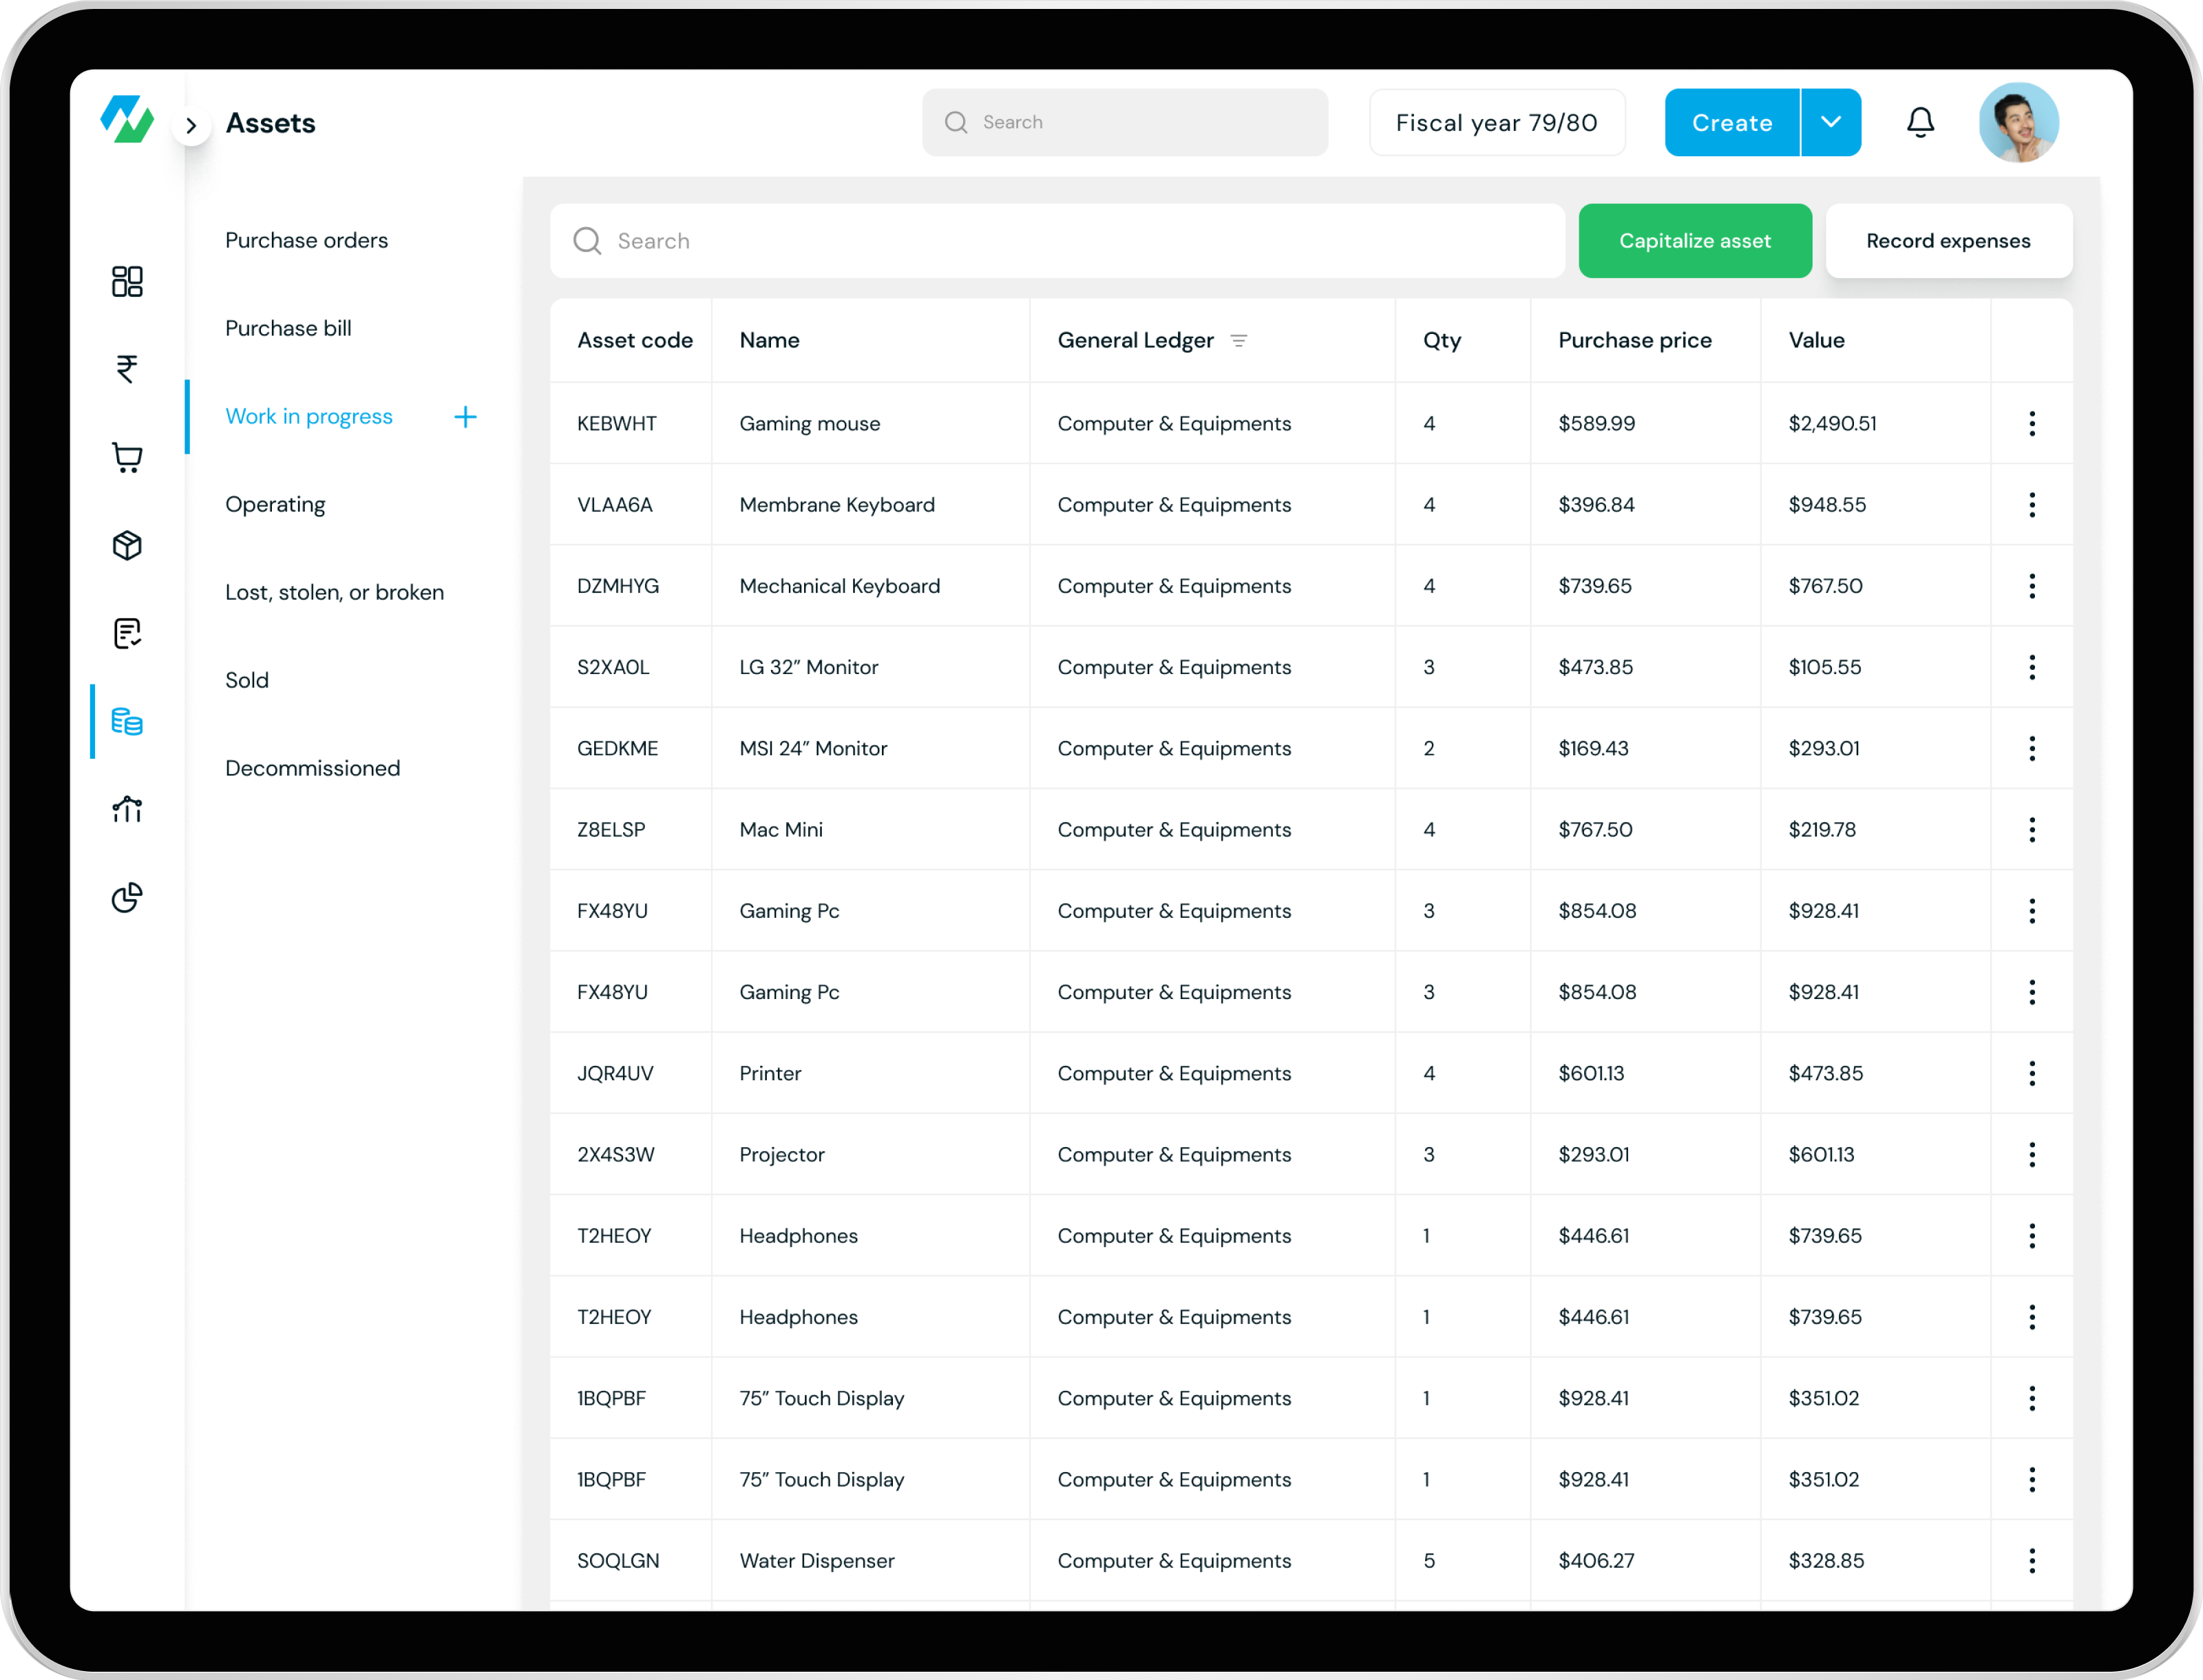Image resolution: width=2203 pixels, height=1680 pixels.
Task: Click the Capitalize asset button
Action: [1695, 241]
